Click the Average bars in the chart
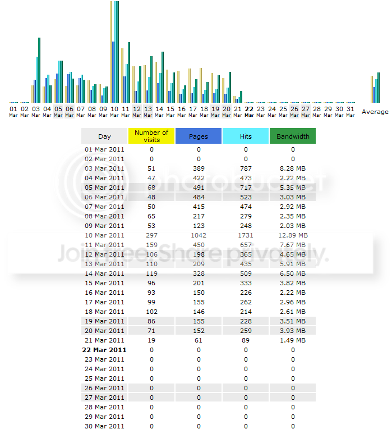Screen dimensions: 392x429 (375, 88)
